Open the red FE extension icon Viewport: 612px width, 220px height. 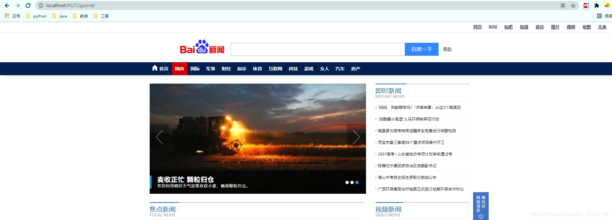click(x=586, y=6)
